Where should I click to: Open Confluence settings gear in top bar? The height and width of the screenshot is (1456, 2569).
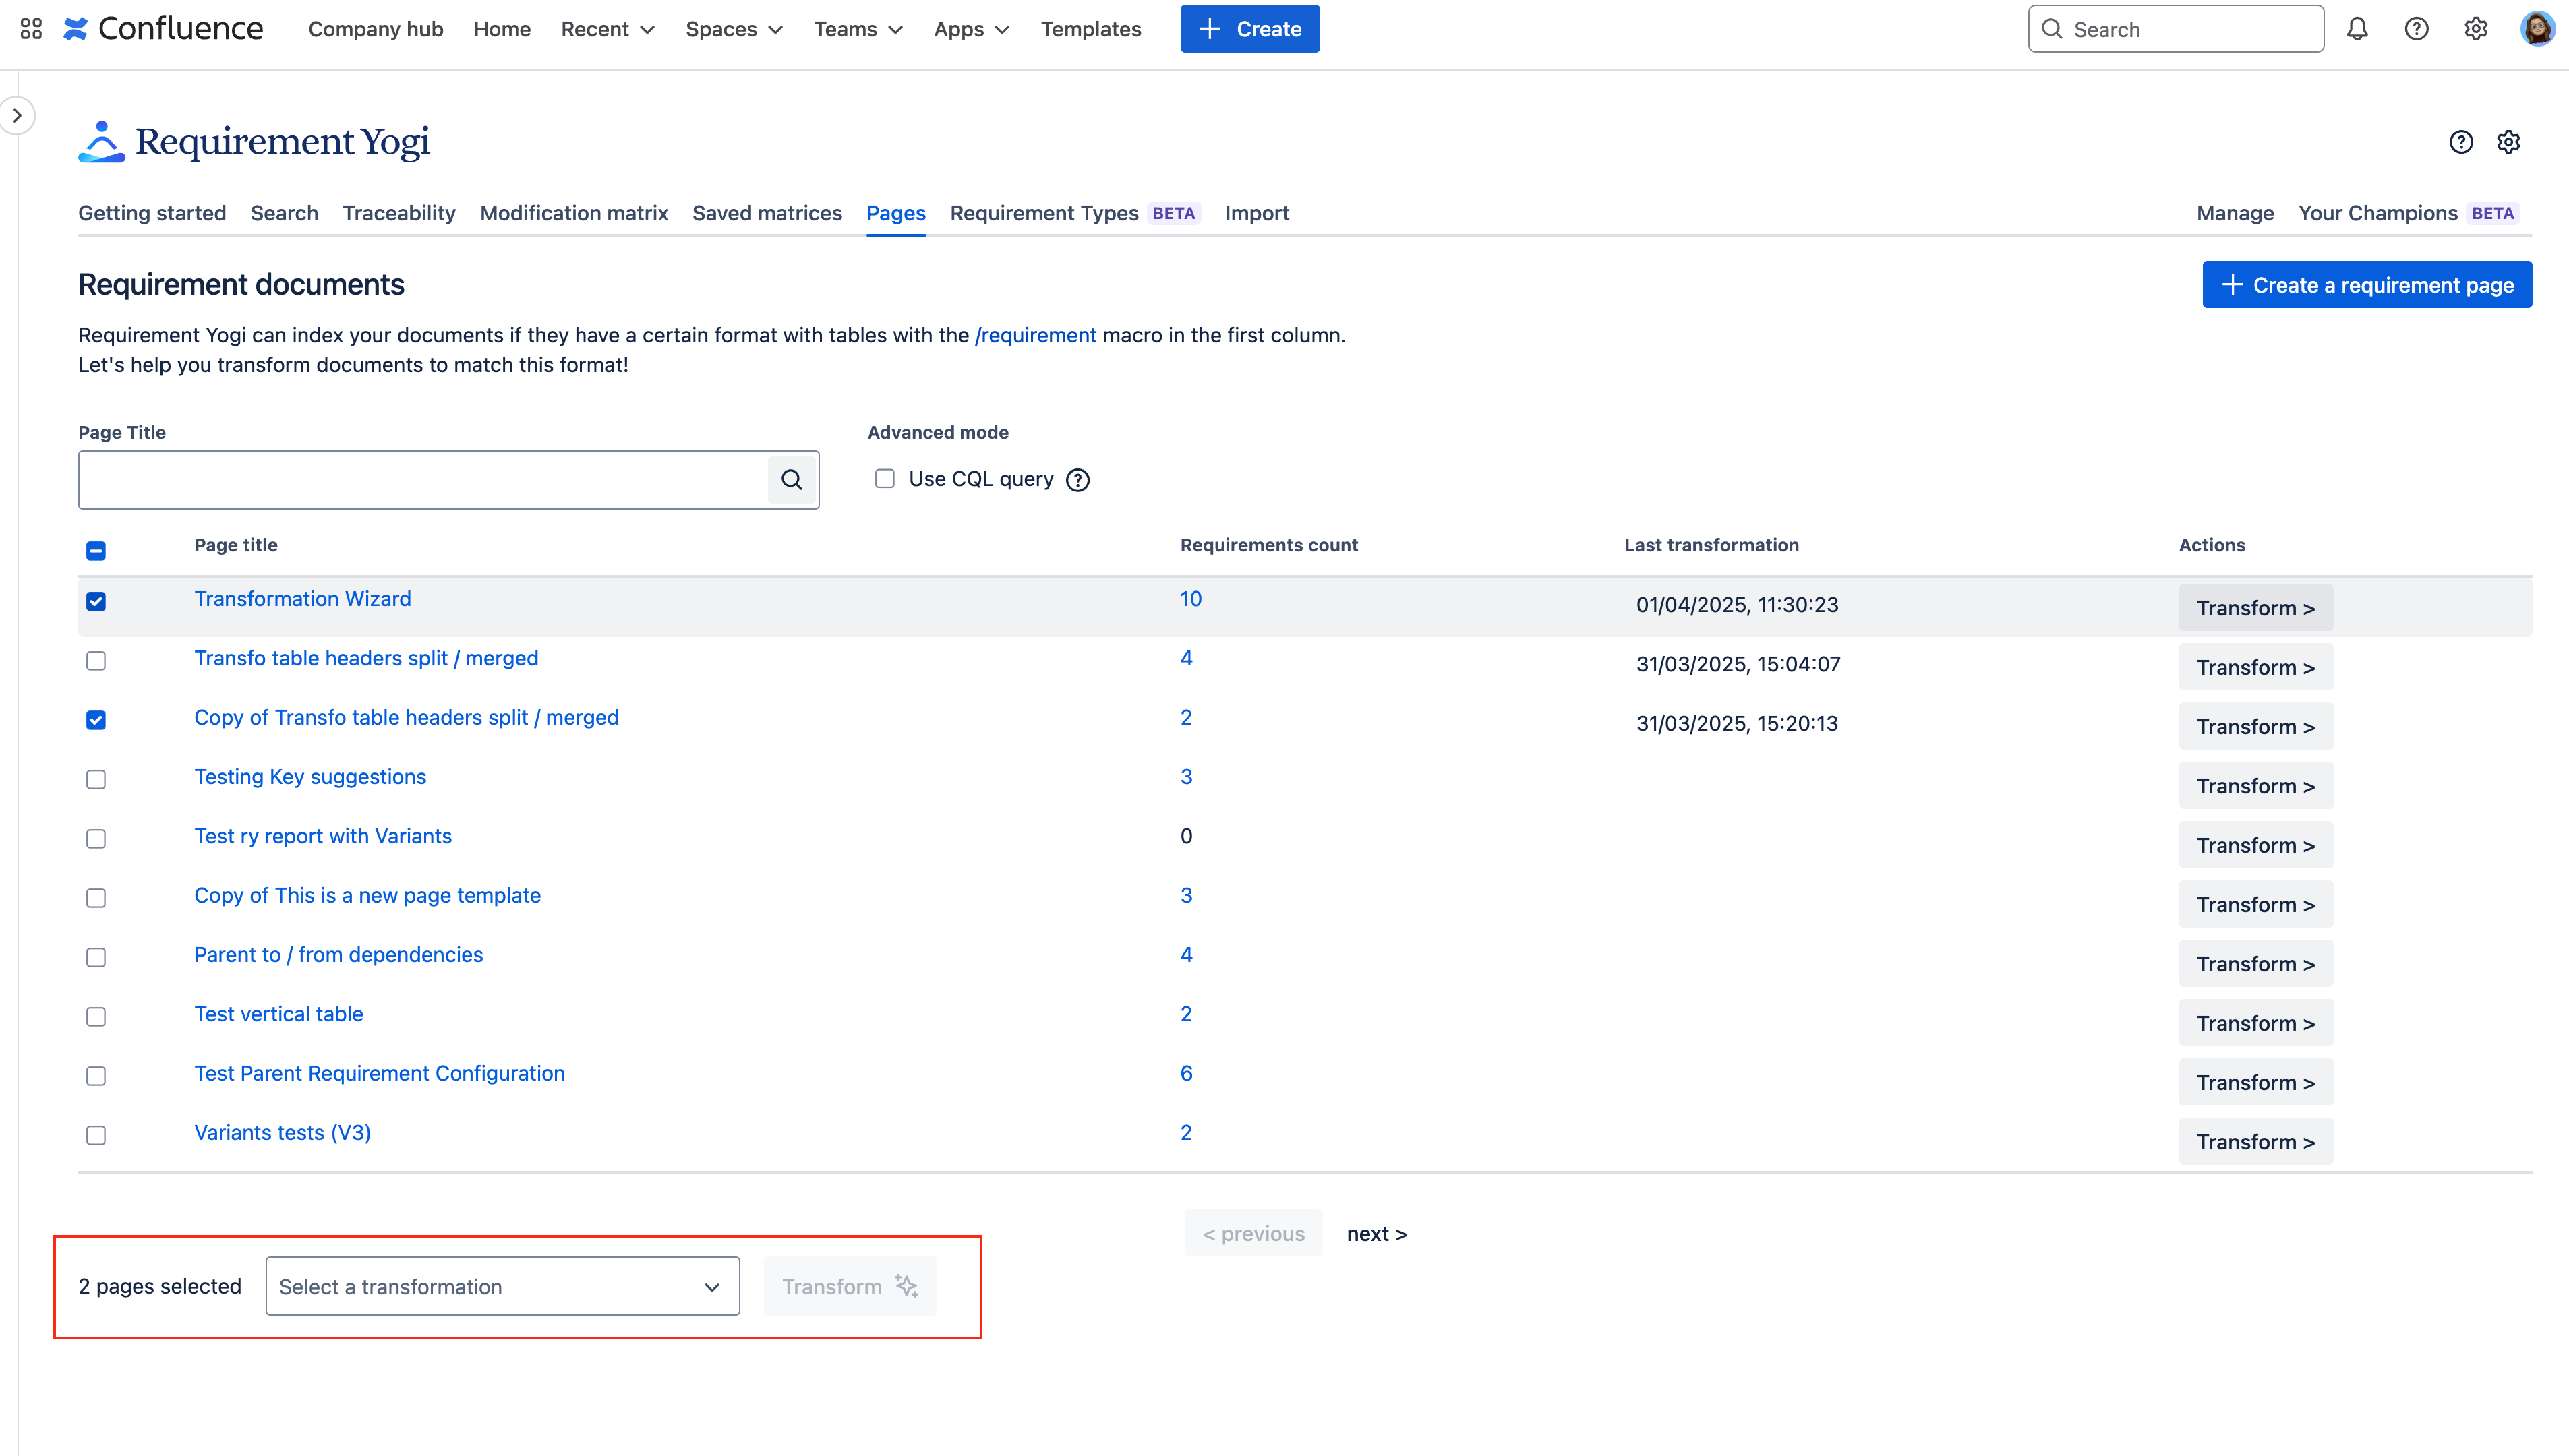2475,29
